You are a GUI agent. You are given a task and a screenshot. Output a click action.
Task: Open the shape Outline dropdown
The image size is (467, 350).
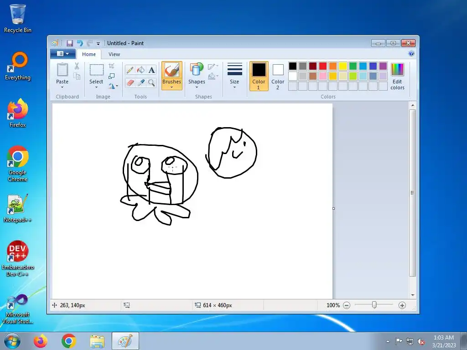click(x=213, y=67)
